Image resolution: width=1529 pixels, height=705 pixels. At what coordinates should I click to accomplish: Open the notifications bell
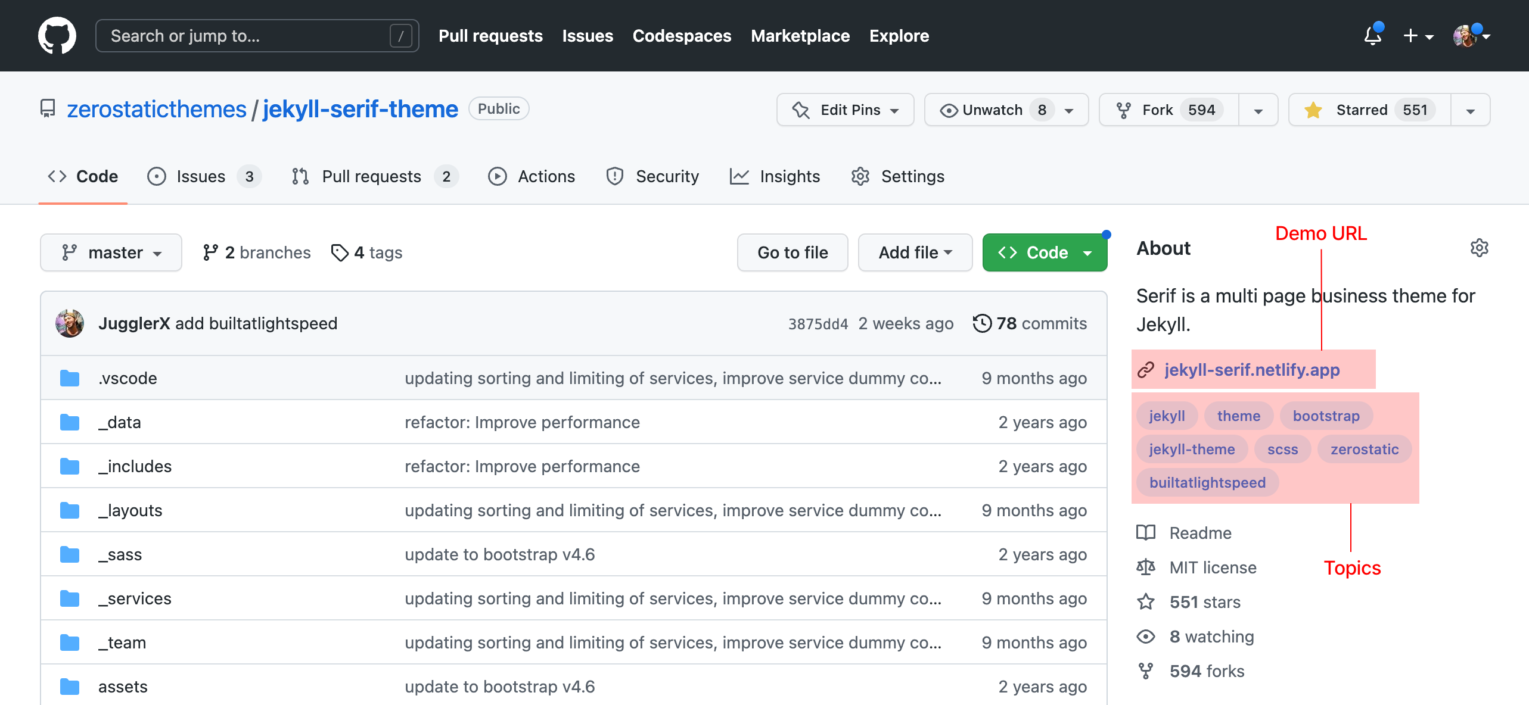coord(1373,36)
